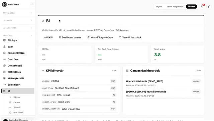The height and width of the screenshot is (121, 214).
Task: Open Külső számlázó menu item
Action: point(18,53)
